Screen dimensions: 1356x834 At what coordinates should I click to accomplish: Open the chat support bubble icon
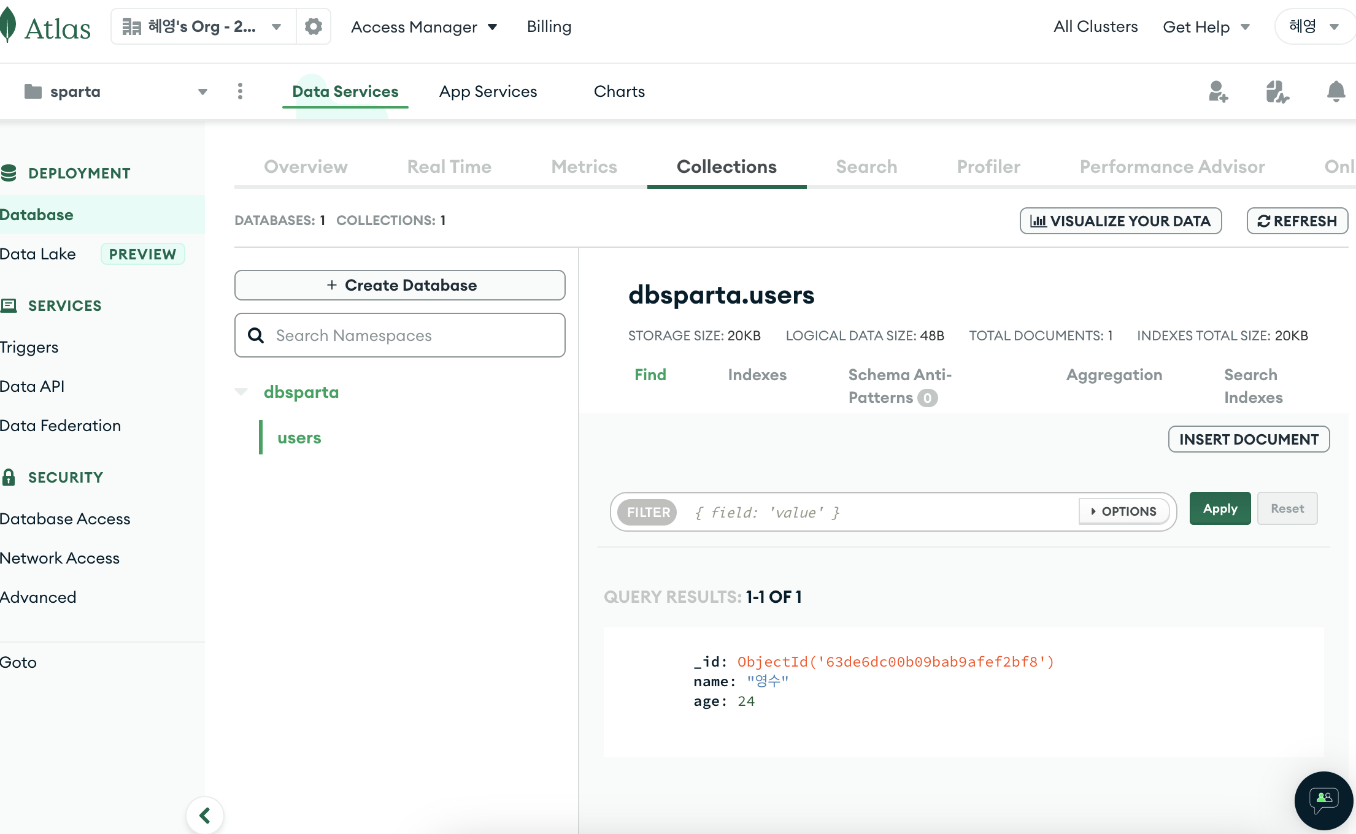[x=1324, y=800]
